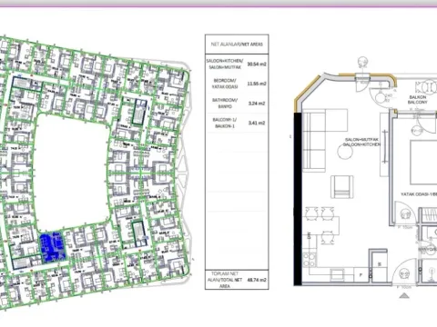The width and height of the screenshot is (437, 327).
Task: Select the 'BATHROOM/ BANYO' row label
Action: 225,104
